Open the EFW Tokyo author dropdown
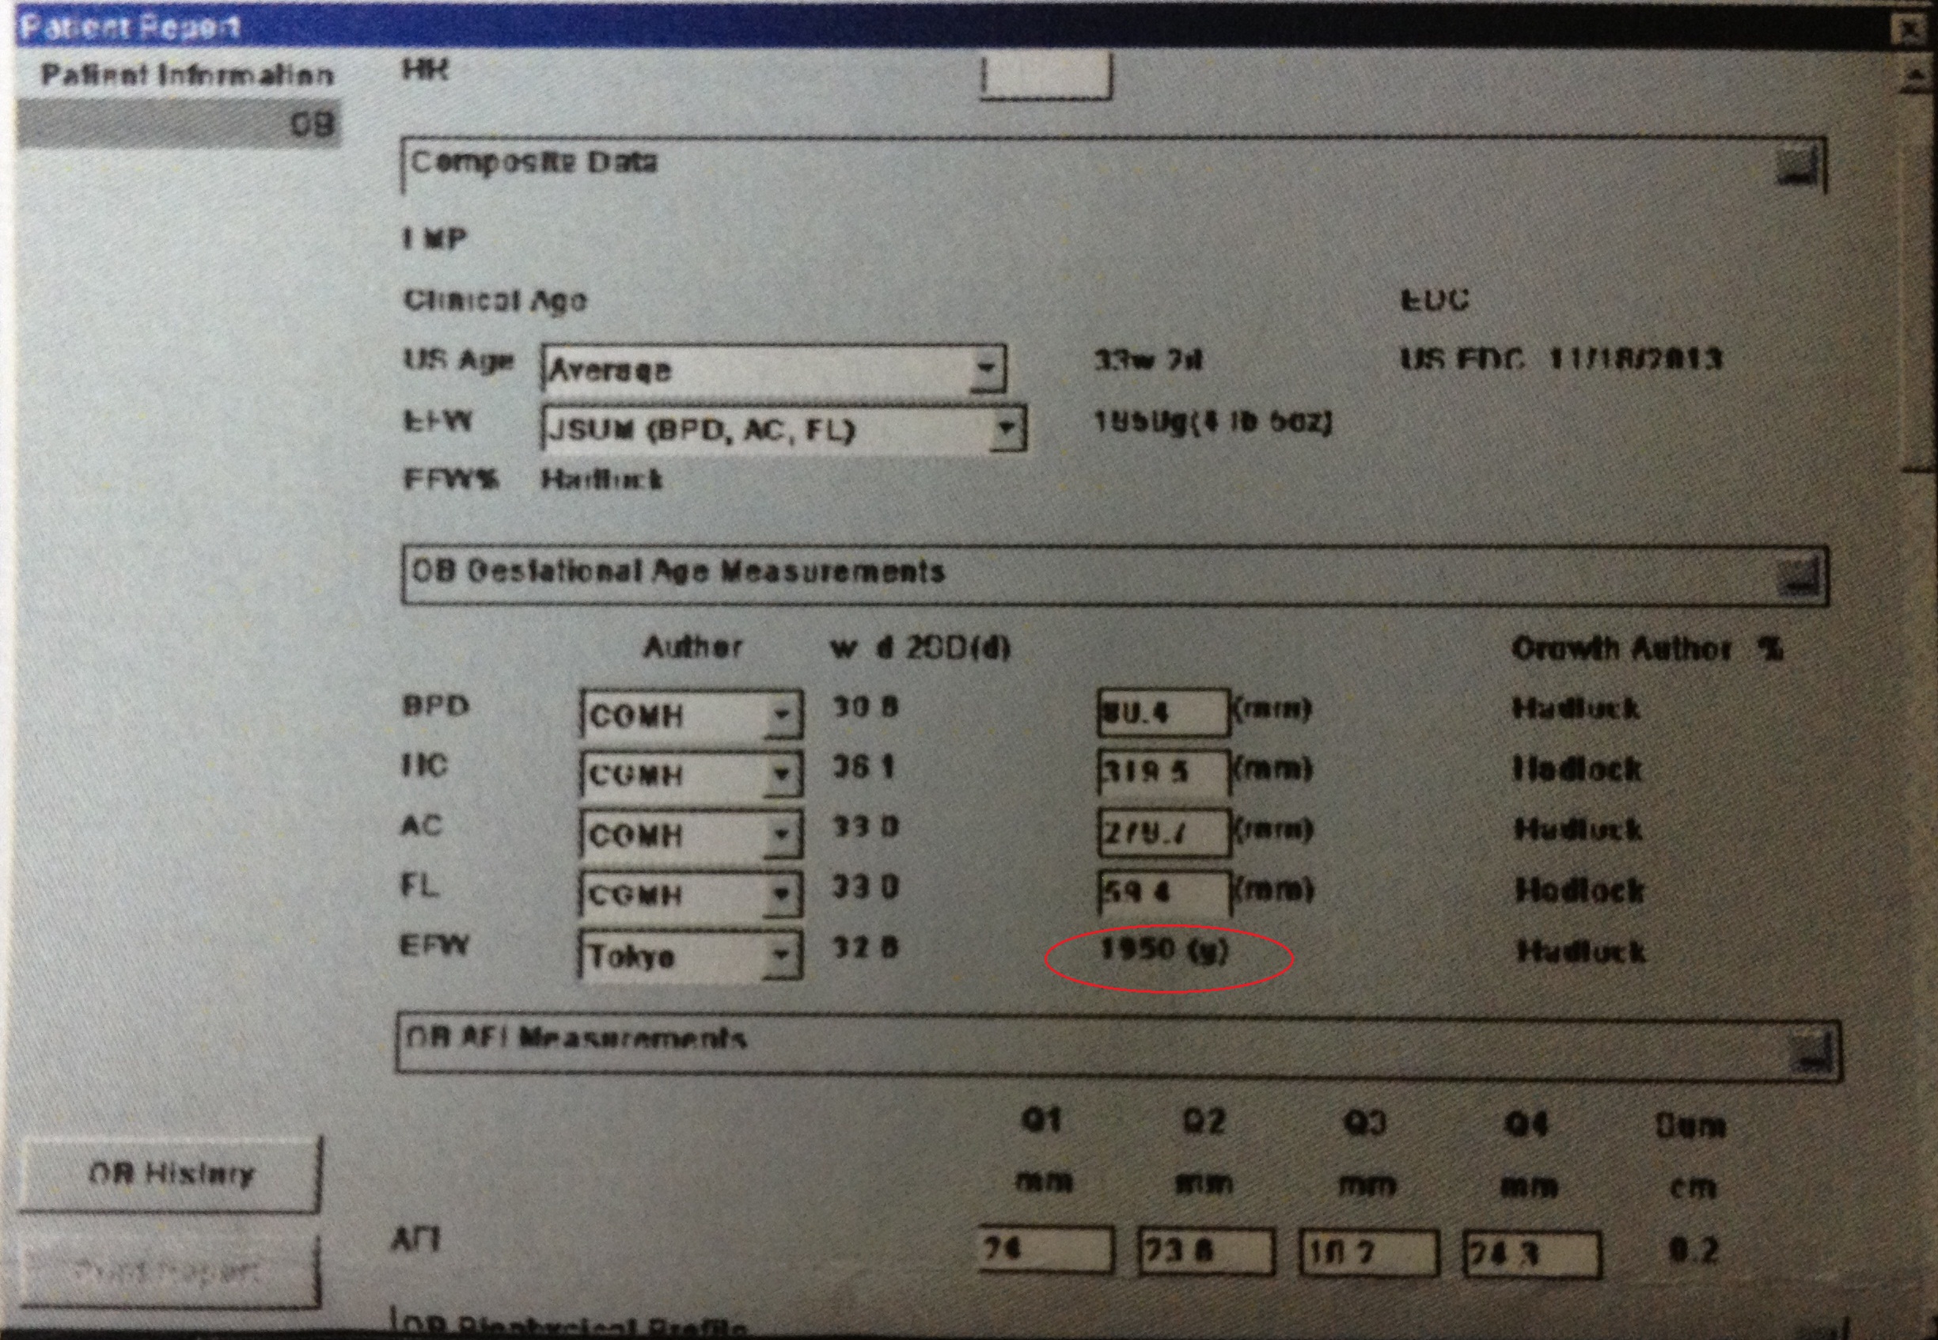Viewport: 1938px width, 1340px height. 781,955
